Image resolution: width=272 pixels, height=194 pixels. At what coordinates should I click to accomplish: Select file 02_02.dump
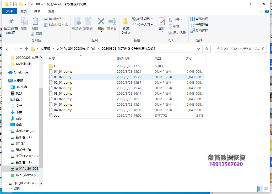[x=126, y=88]
